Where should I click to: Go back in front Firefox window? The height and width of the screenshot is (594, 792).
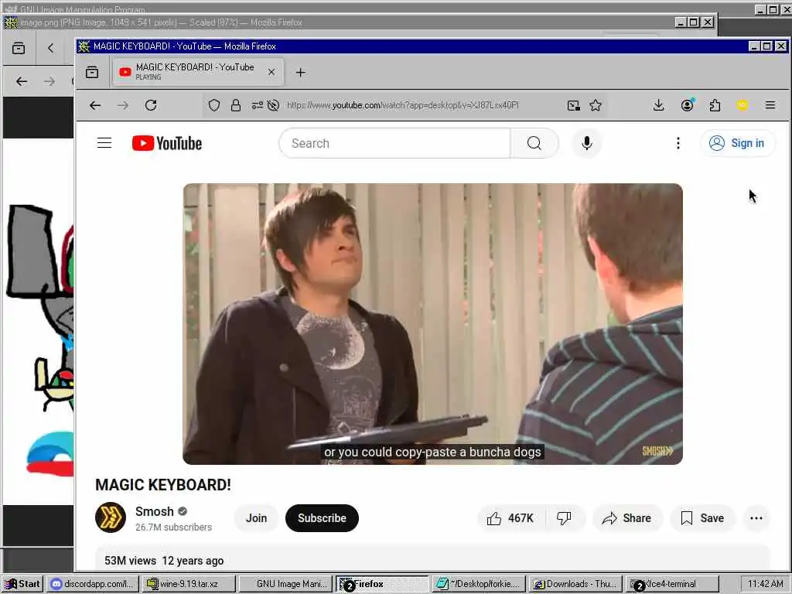point(95,105)
